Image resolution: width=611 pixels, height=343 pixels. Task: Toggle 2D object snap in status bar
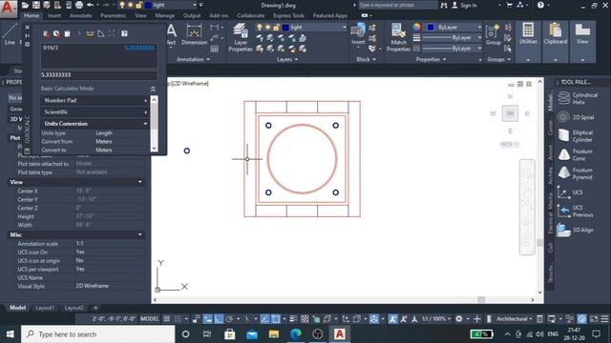276,319
